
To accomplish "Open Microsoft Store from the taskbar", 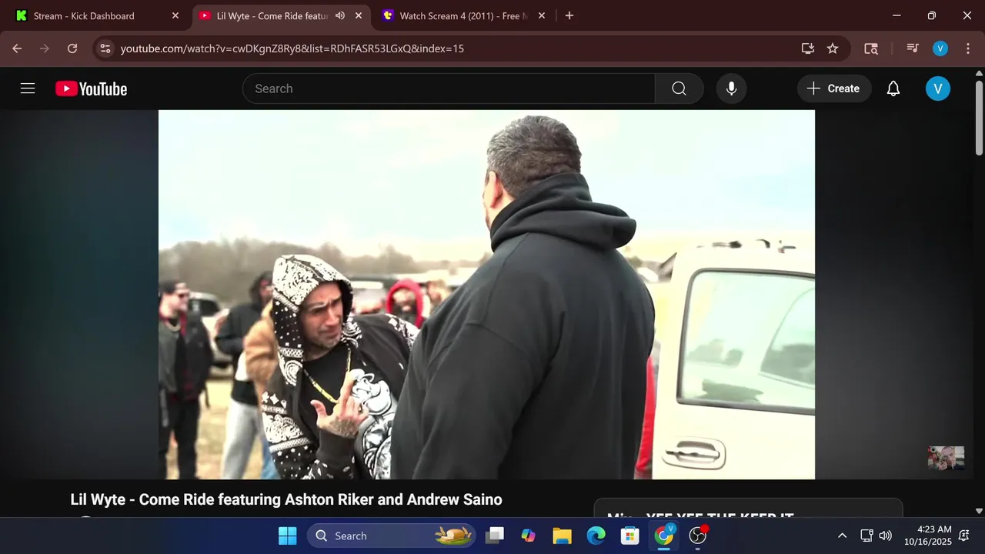I will pos(629,536).
